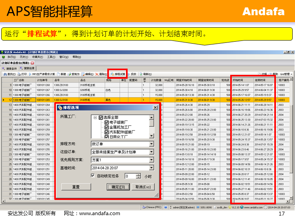Open the 优先规则方案 dropdown
The width and height of the screenshot is (295, 221).
152,160
